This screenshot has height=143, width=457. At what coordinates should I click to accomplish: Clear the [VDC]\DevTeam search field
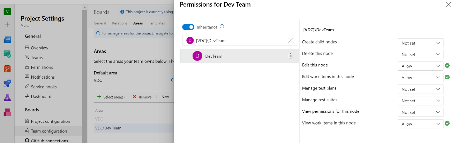pos(291,40)
